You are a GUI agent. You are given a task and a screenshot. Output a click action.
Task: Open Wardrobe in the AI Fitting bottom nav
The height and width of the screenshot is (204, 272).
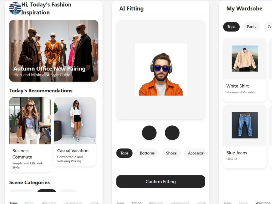click(x=156, y=202)
